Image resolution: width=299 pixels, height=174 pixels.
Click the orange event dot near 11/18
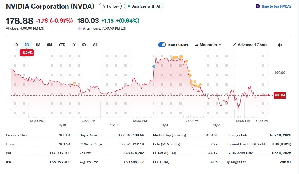click(x=74, y=83)
